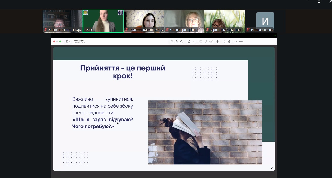Click the form filling icon
This screenshot has height=178, width=332.
pos(211,41)
